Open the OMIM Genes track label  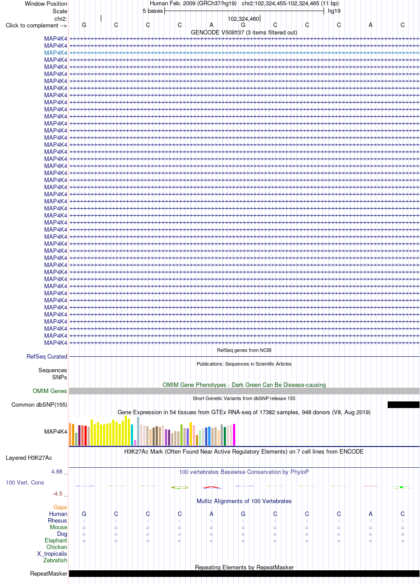click(x=50, y=391)
